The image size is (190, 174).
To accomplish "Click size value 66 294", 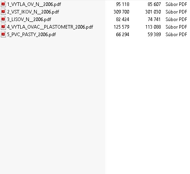I will [x=123, y=35].
